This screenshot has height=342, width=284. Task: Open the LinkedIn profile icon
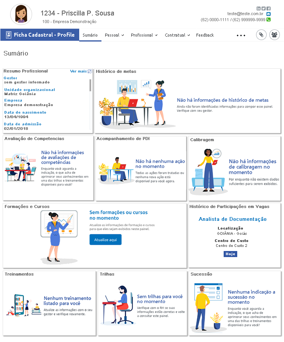click(259, 8)
